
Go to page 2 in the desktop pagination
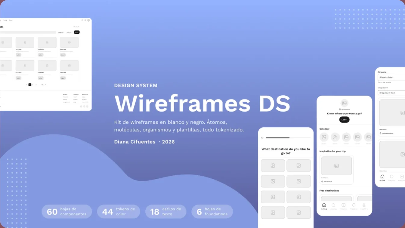click(x=33, y=85)
